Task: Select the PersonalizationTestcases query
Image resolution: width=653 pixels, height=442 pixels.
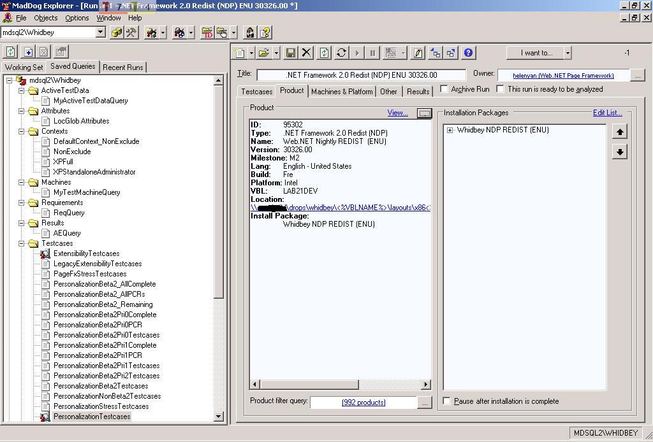Action: click(x=92, y=417)
